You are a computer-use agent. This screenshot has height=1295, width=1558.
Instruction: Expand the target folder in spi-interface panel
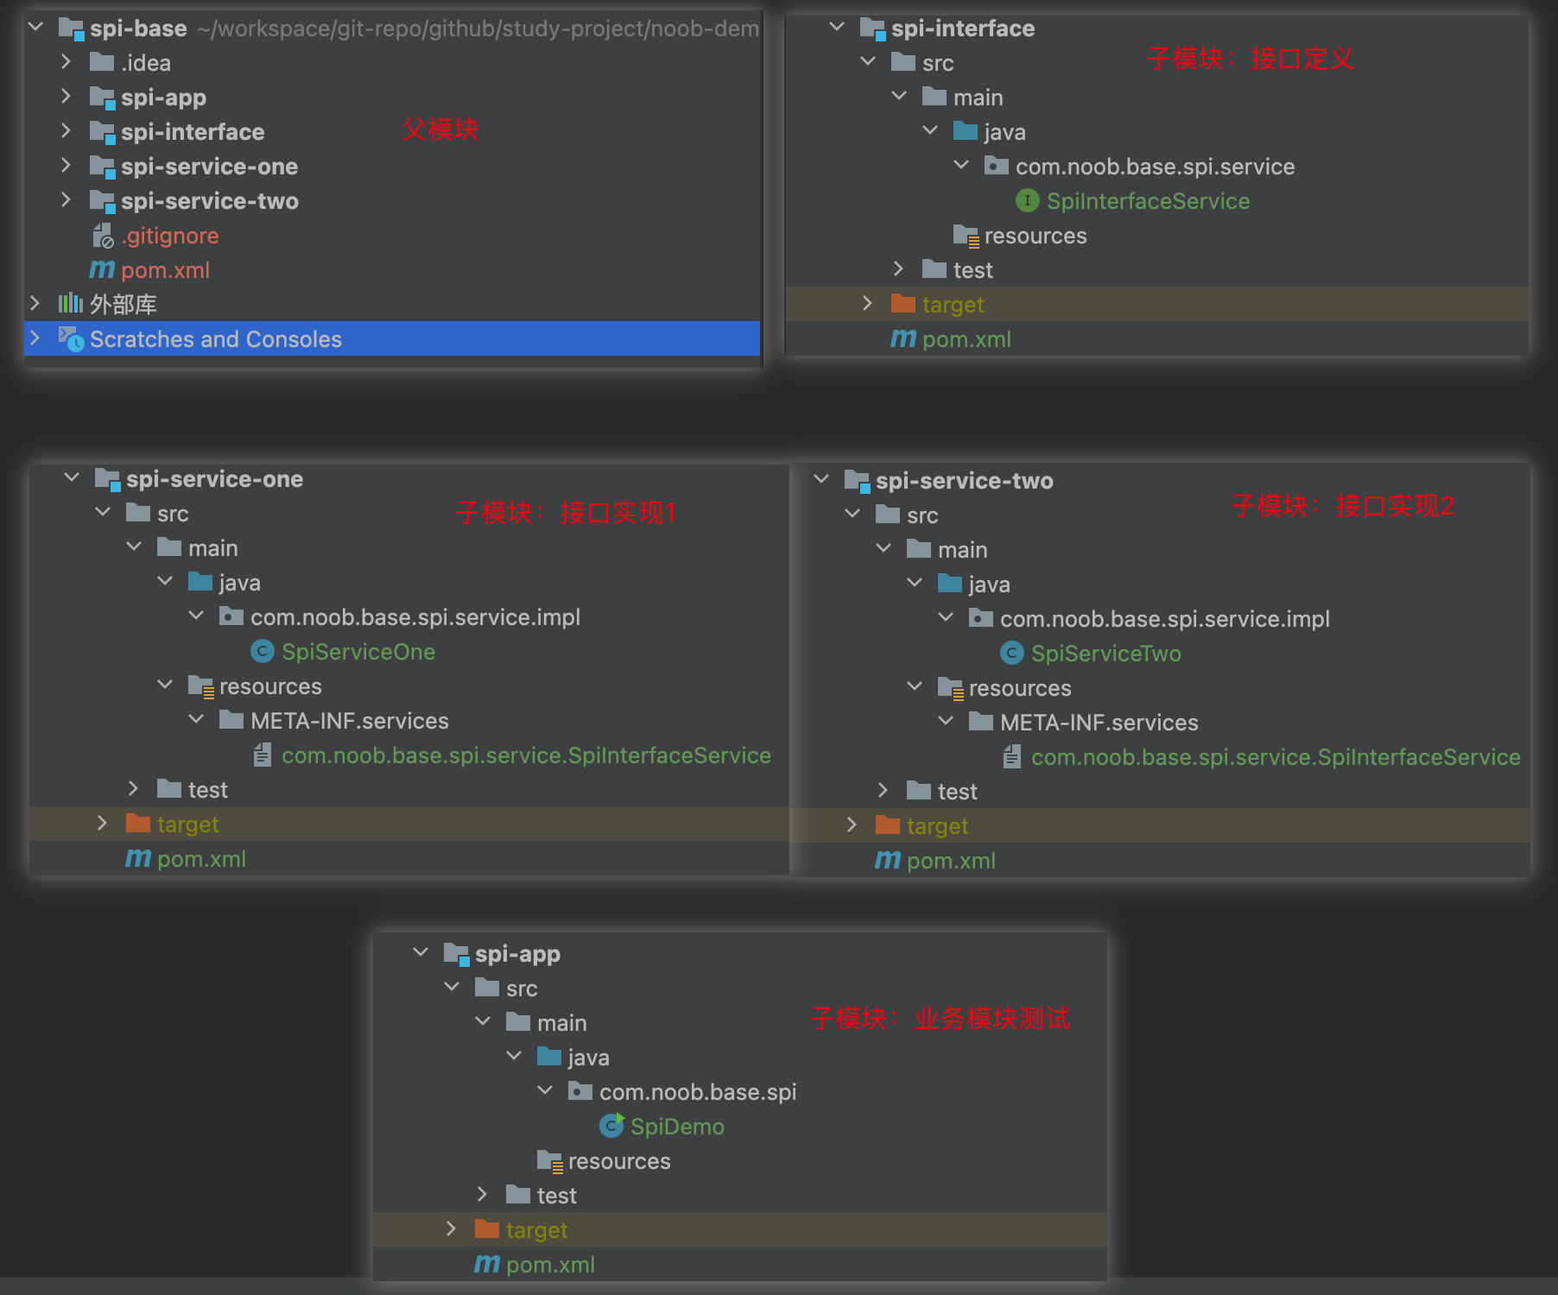point(867,304)
